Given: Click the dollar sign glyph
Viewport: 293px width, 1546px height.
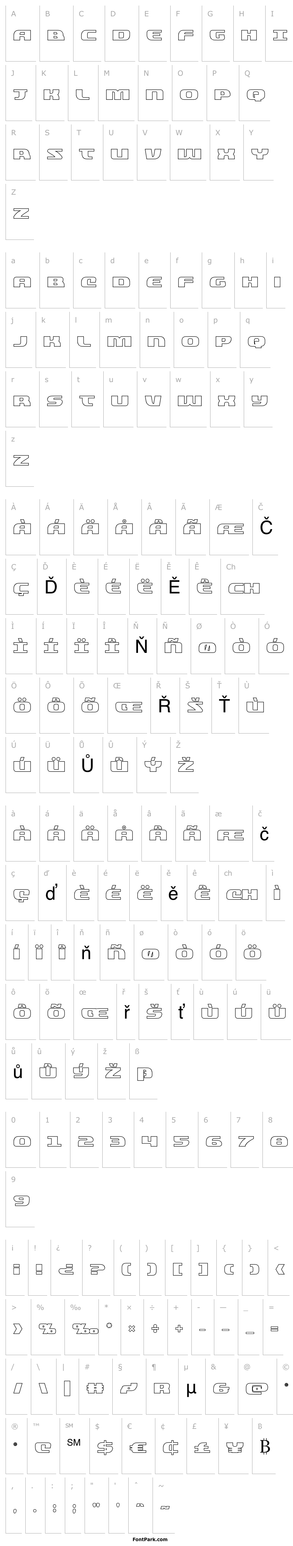Looking at the screenshot, I should pos(106,1448).
